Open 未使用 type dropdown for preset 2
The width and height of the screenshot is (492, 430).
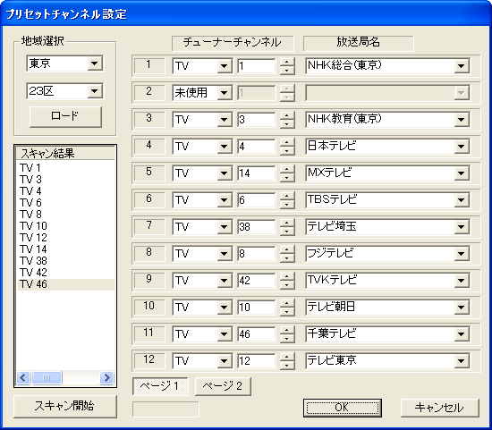point(225,93)
